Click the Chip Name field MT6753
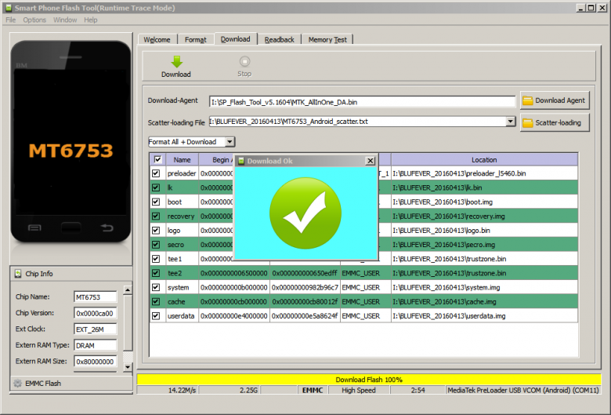The height and width of the screenshot is (415, 611). (95, 297)
